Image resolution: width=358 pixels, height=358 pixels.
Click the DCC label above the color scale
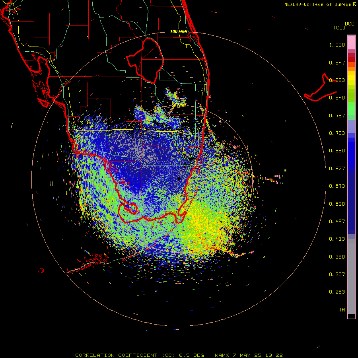[x=350, y=24]
